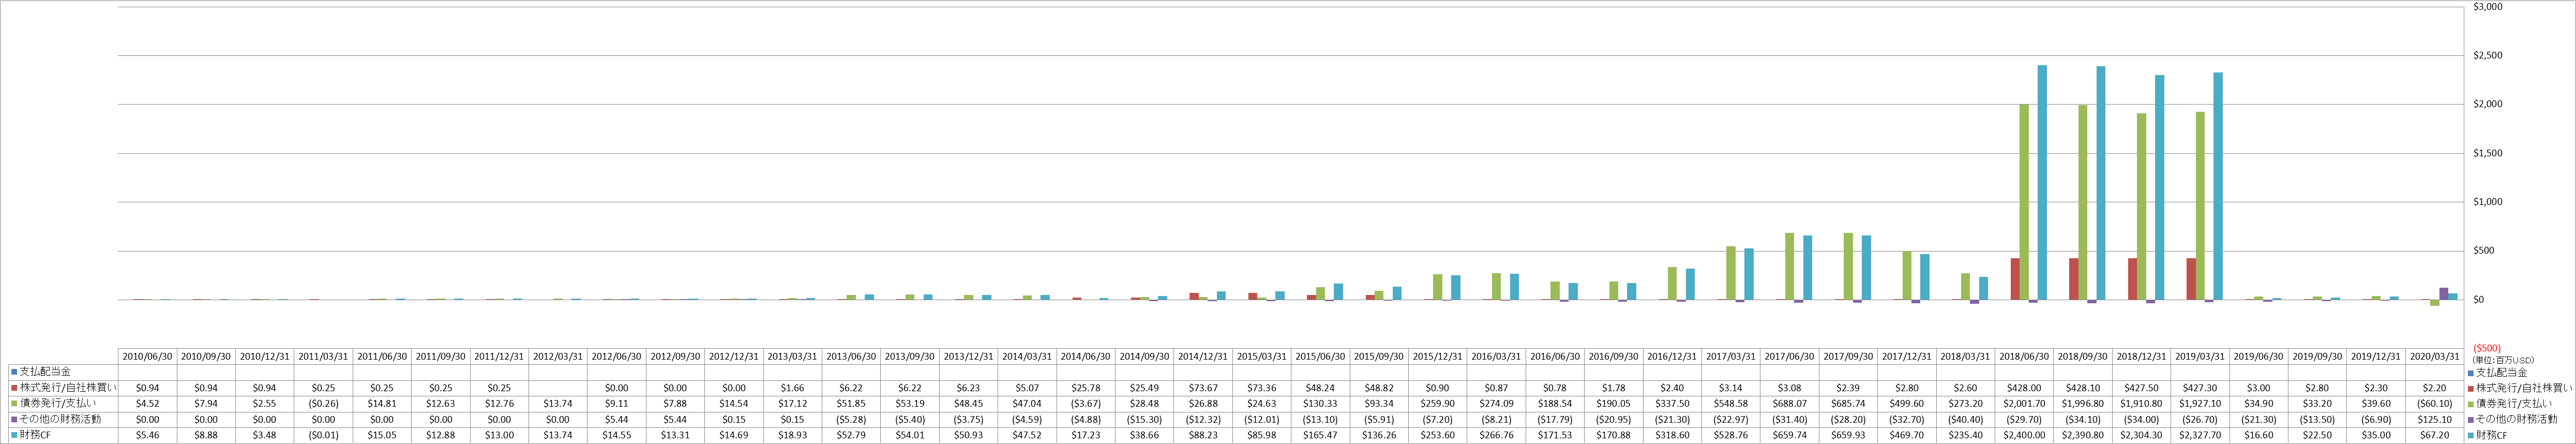
Task: Click the ($0.26) bond cell
Action: (x=324, y=403)
